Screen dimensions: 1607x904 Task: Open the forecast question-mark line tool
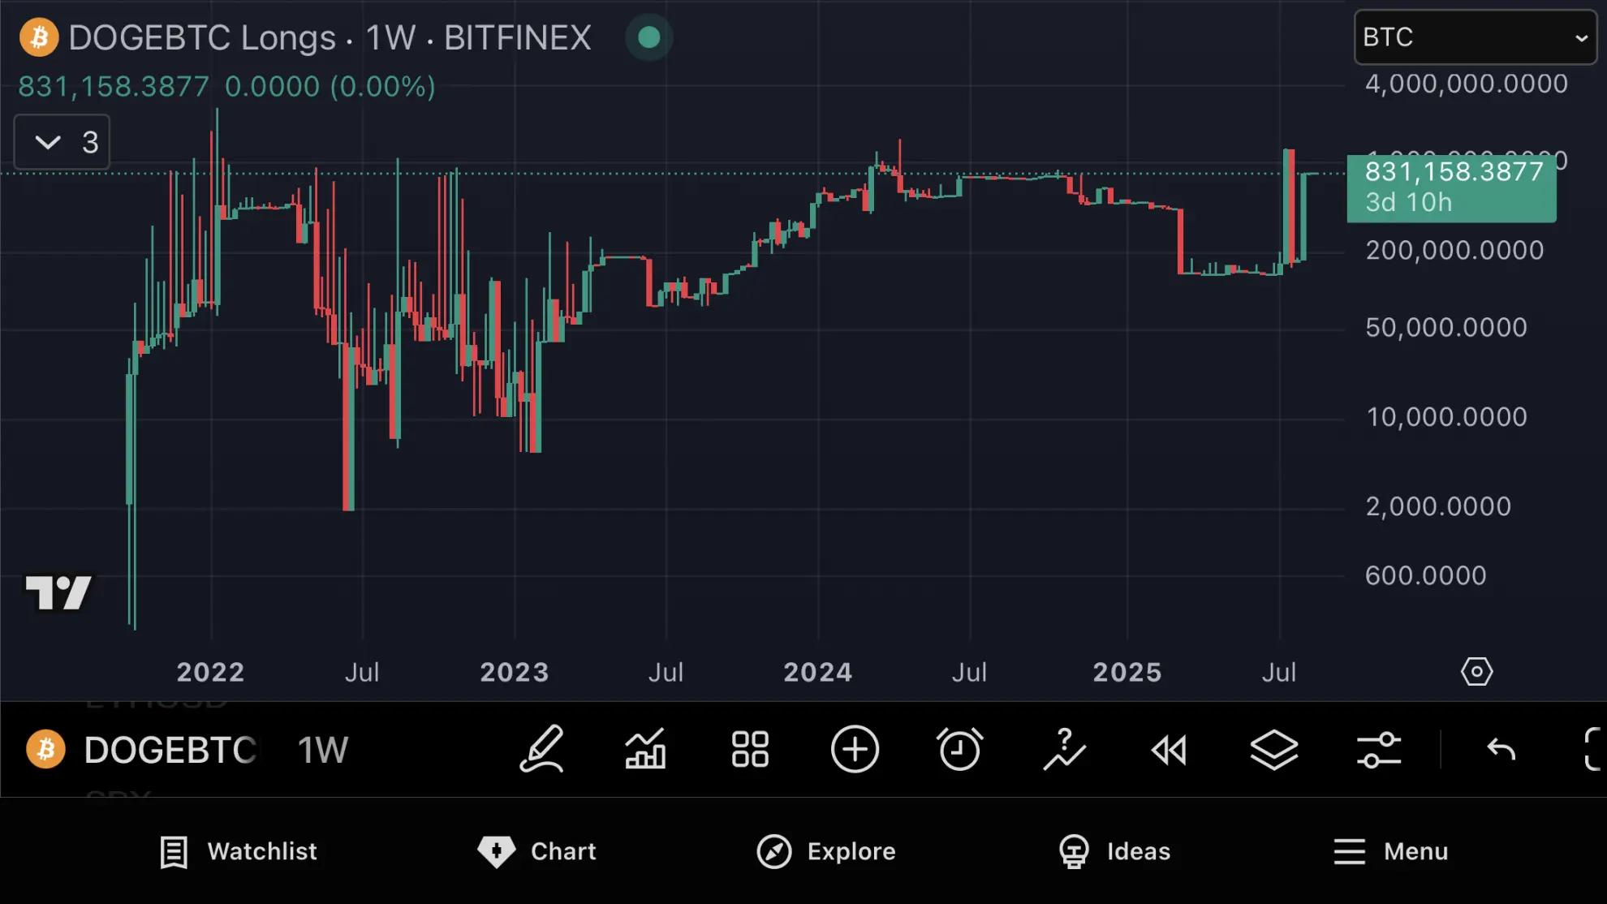tap(1064, 749)
